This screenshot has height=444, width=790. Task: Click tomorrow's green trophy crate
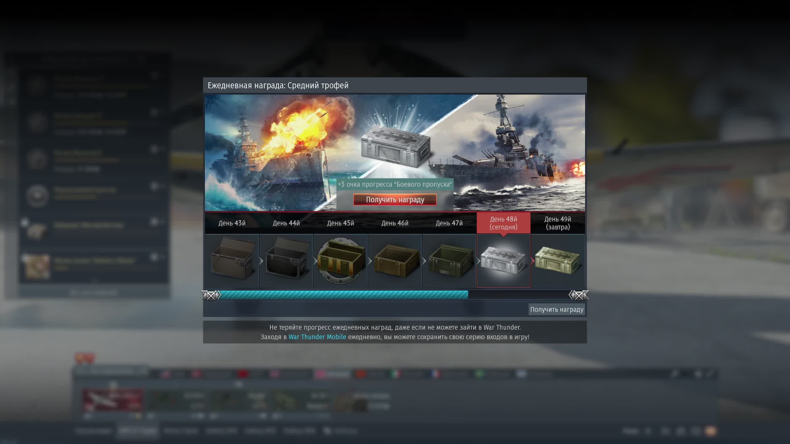[557, 261]
